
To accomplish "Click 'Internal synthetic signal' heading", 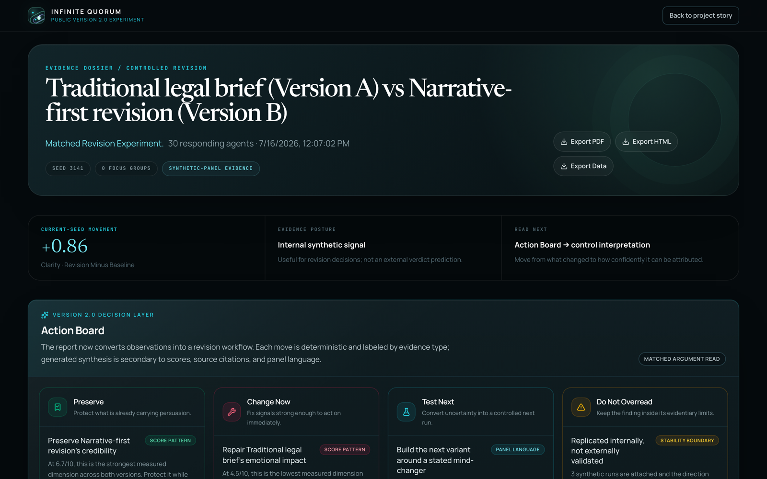I will click(x=322, y=245).
